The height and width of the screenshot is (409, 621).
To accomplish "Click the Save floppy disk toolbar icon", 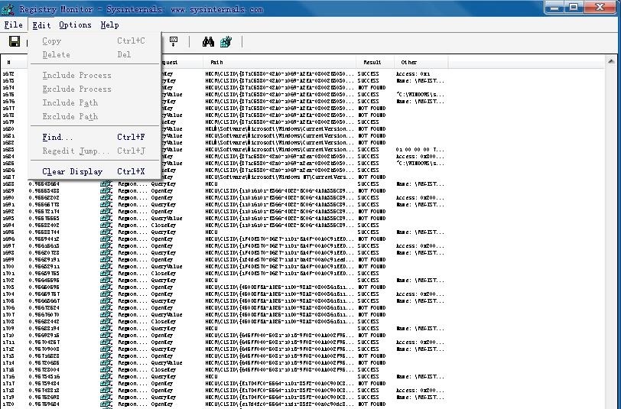I will coord(14,41).
